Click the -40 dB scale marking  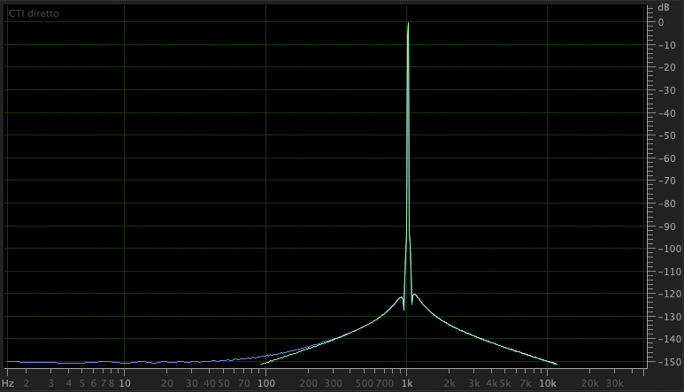click(x=666, y=113)
